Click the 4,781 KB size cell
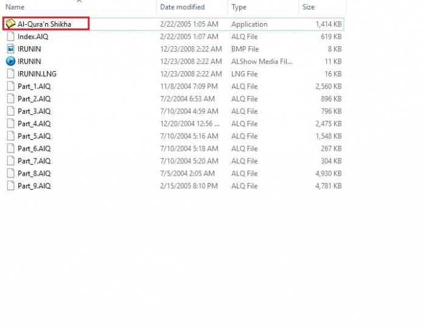 pyautogui.click(x=329, y=186)
